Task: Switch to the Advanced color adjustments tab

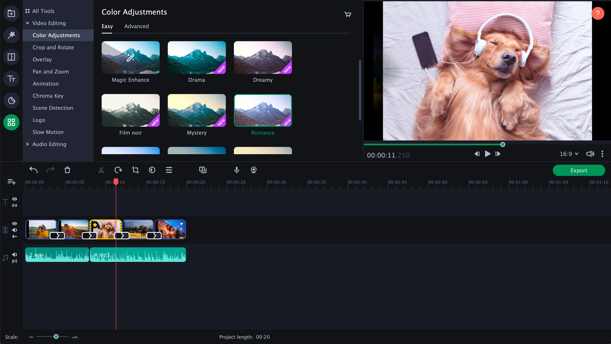Action: [137, 26]
